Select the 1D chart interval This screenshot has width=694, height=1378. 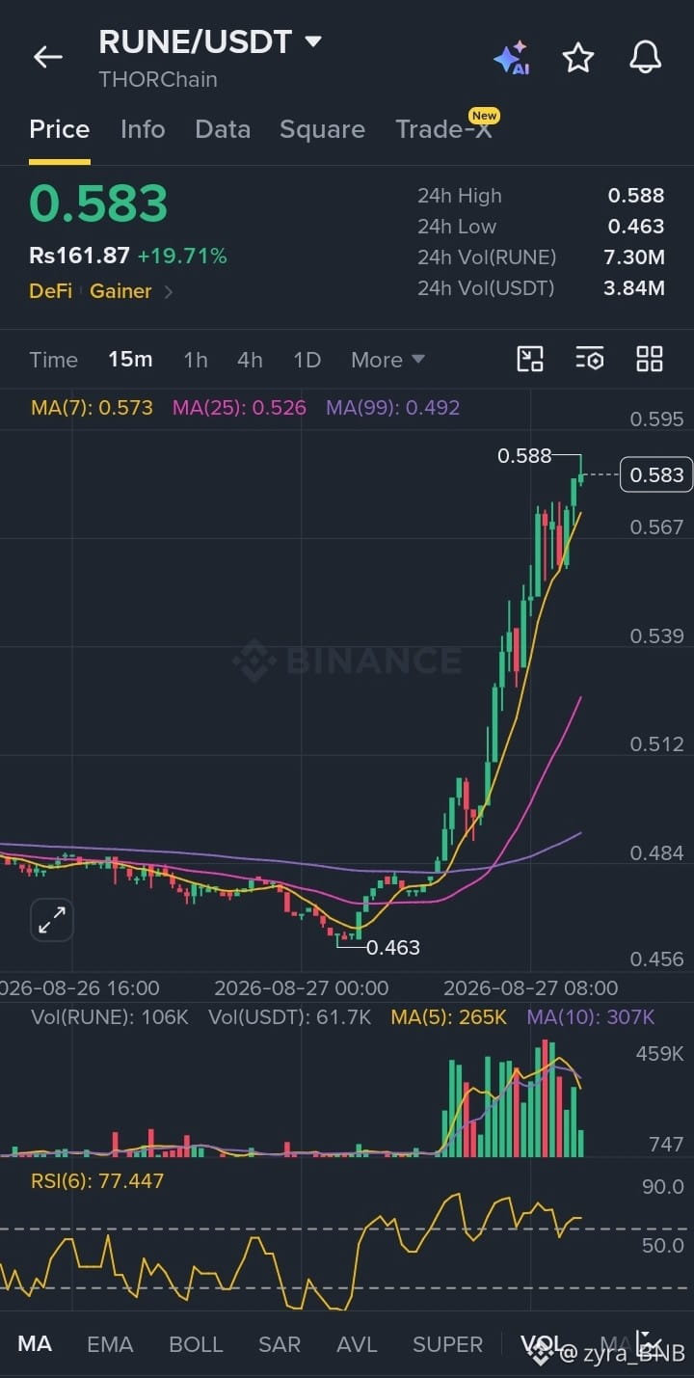pos(307,360)
